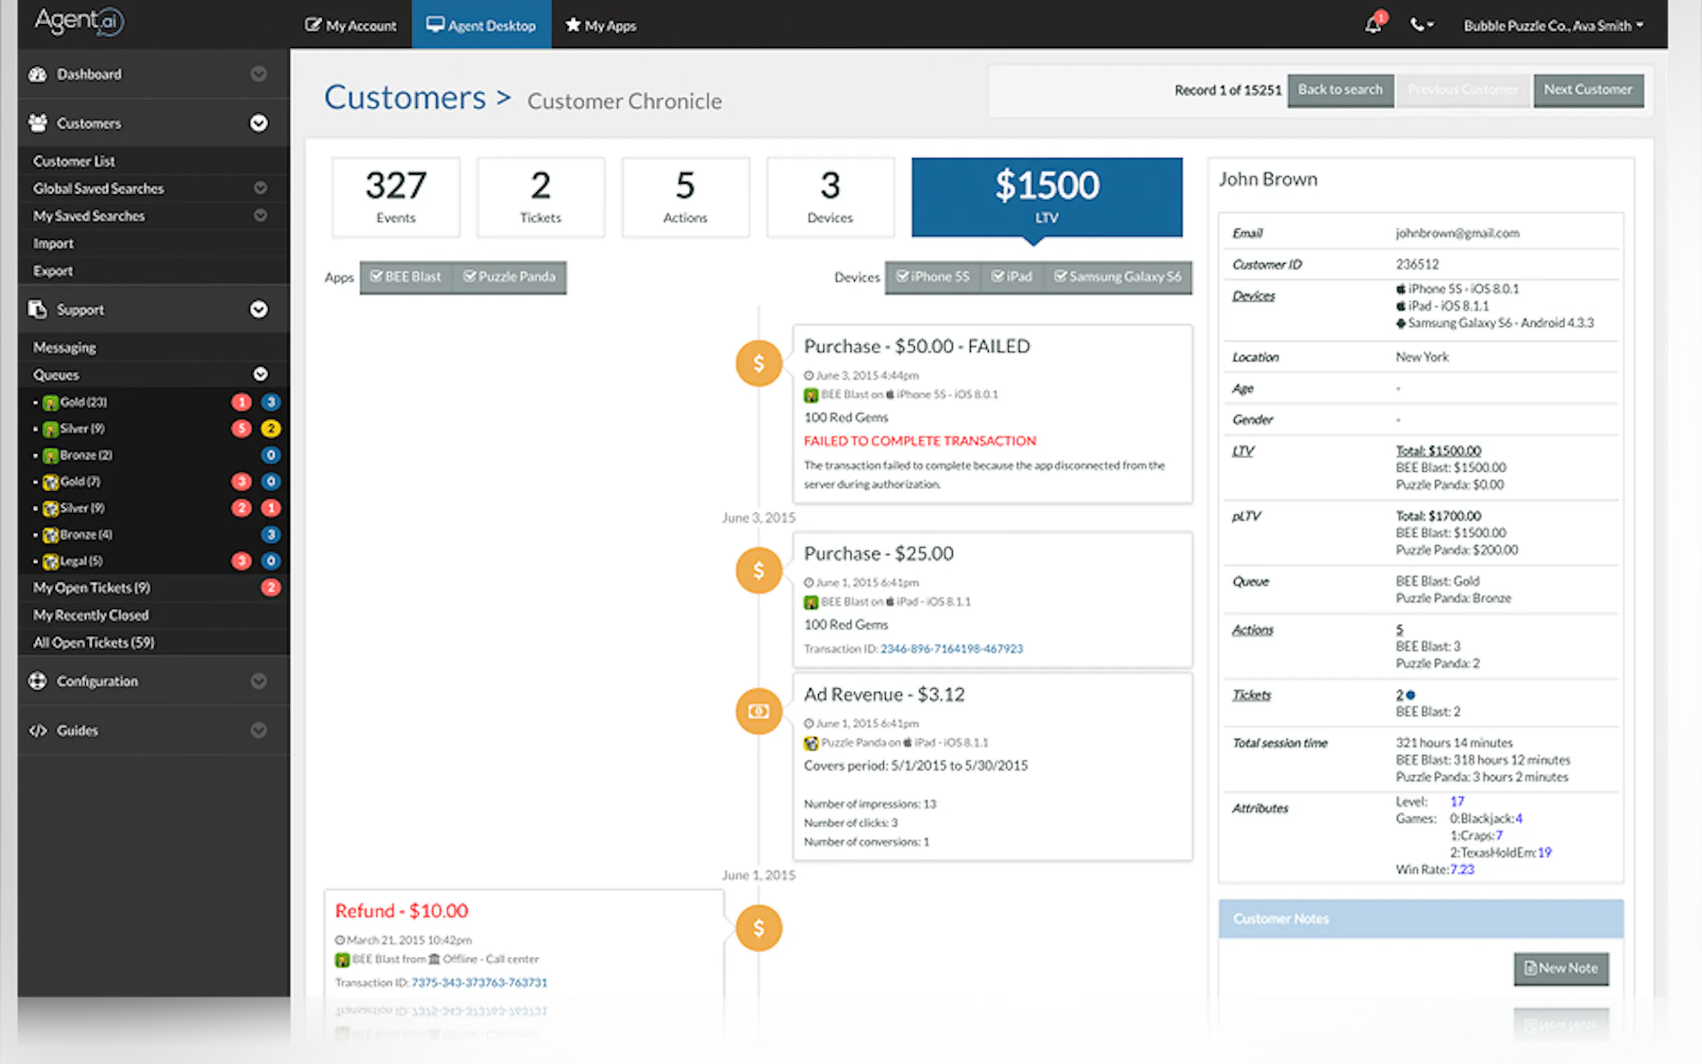Screen dimensions: 1702x1064
Task: Click the failed purchase dollar timeline icon
Action: [759, 363]
